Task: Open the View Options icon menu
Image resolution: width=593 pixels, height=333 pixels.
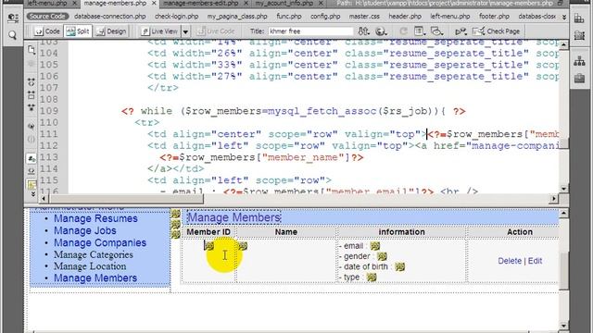Action: point(419,31)
